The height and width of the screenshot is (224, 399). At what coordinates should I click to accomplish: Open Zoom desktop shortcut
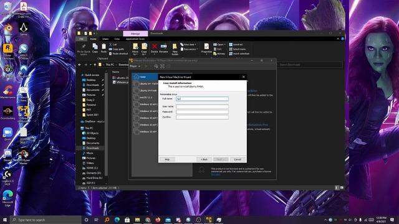[x=7, y=134]
